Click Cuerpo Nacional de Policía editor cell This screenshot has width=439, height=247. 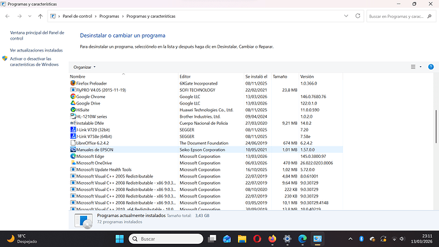coord(204,123)
